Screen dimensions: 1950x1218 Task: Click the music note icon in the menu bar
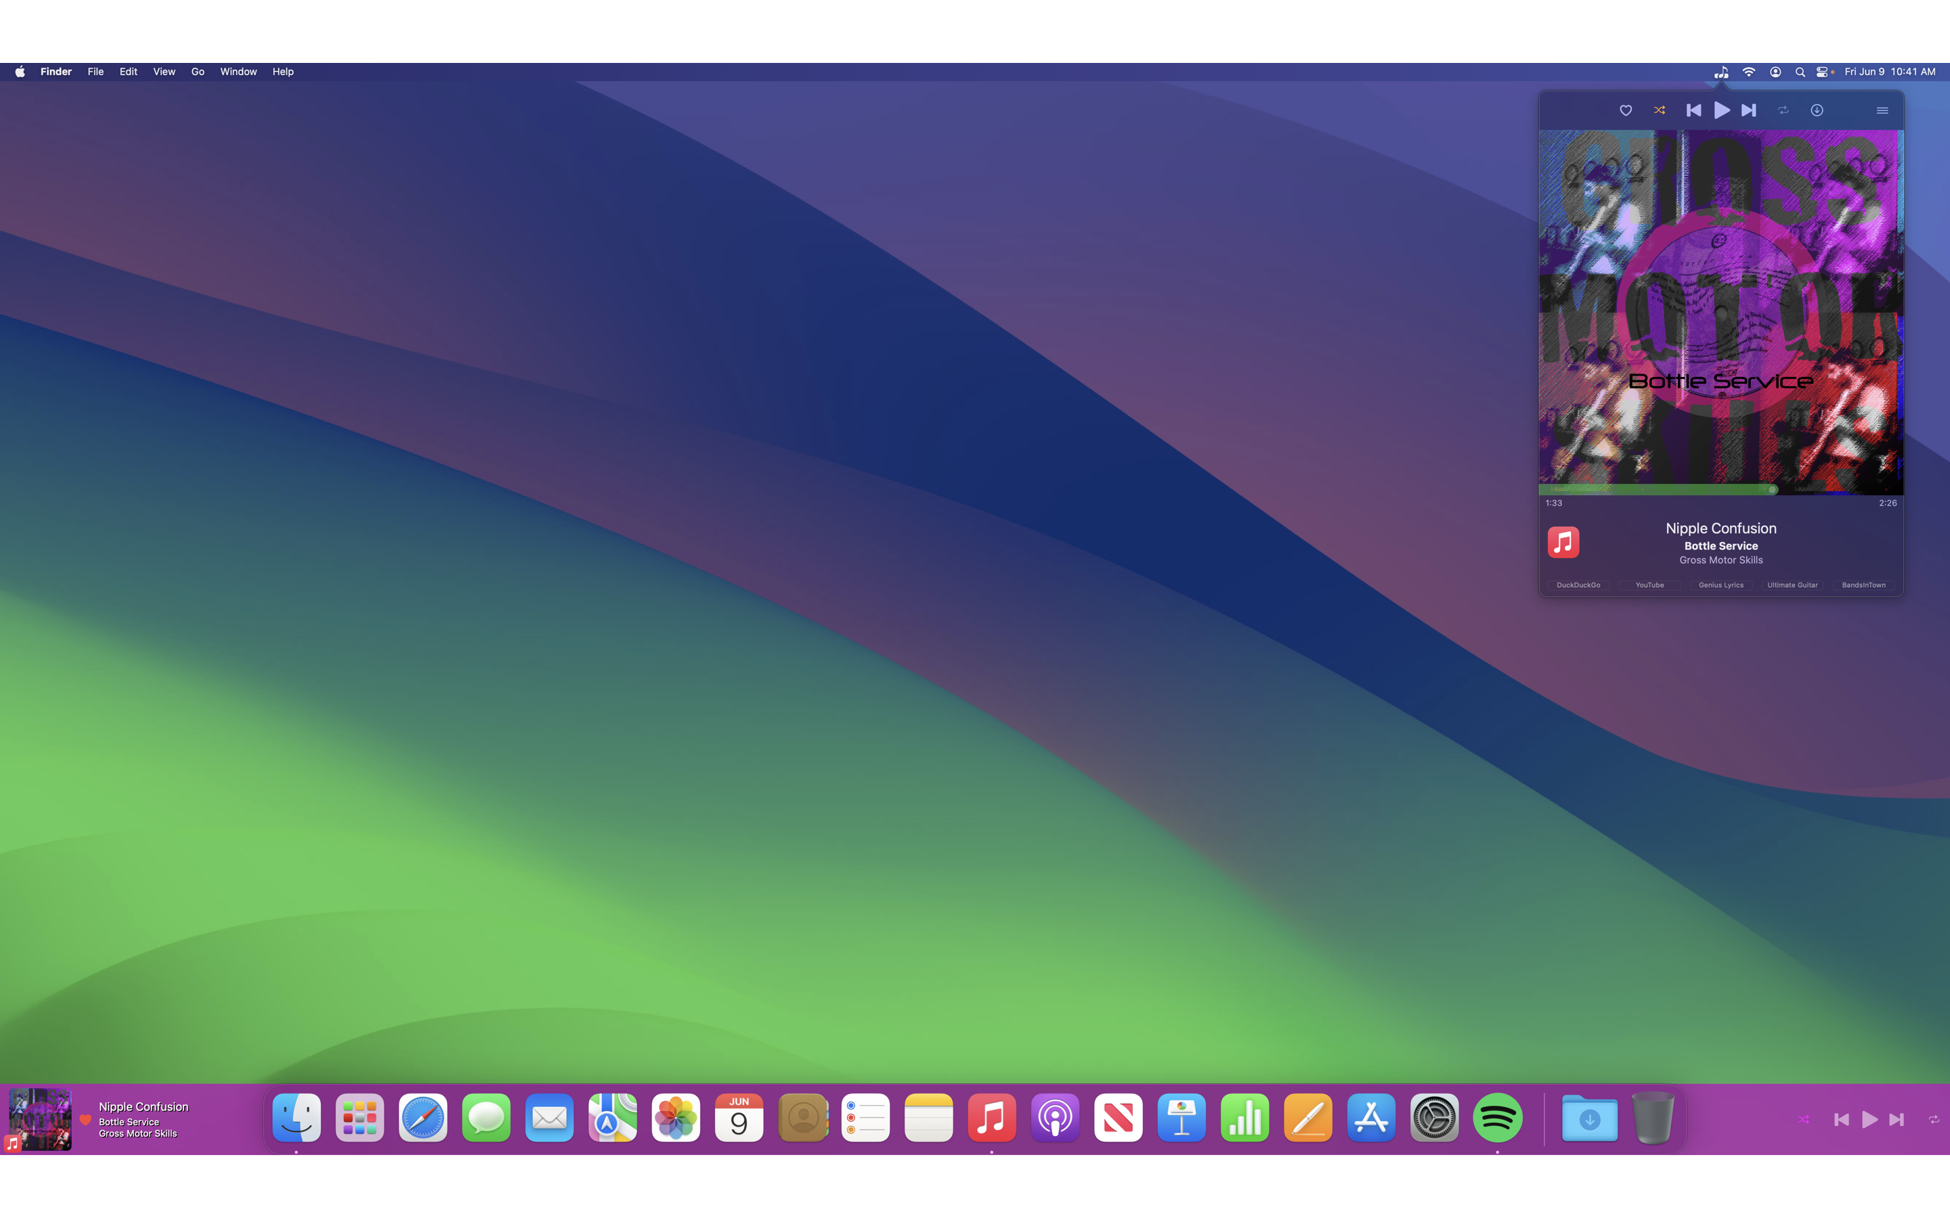[1720, 72]
